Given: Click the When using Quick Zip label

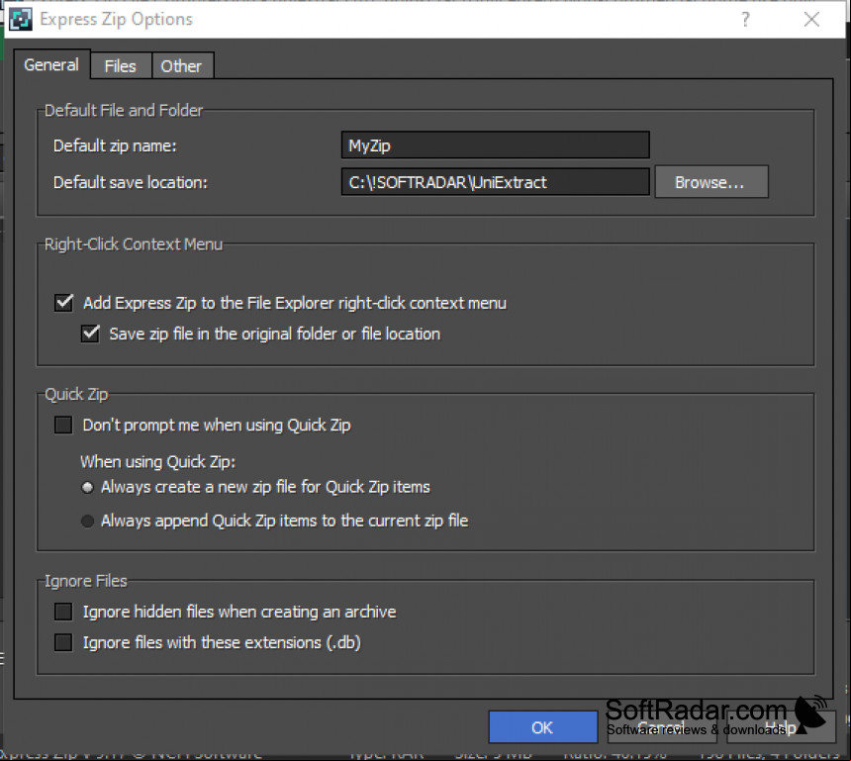Looking at the screenshot, I should (x=158, y=461).
